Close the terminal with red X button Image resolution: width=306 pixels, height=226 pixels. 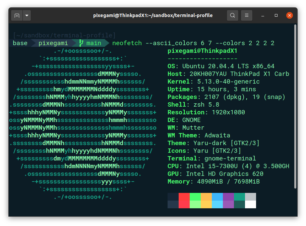[290, 15]
